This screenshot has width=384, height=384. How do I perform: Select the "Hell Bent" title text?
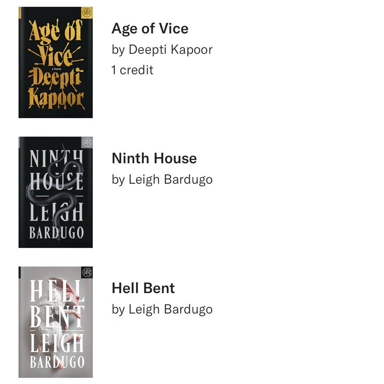143,288
